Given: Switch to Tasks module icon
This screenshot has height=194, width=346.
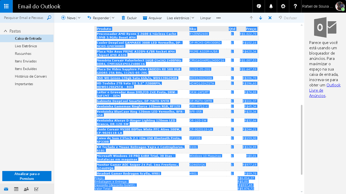Looking at the screenshot, I should click(x=36, y=189).
